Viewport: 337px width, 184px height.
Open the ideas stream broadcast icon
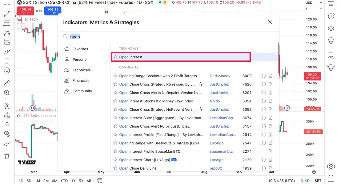[331, 67]
